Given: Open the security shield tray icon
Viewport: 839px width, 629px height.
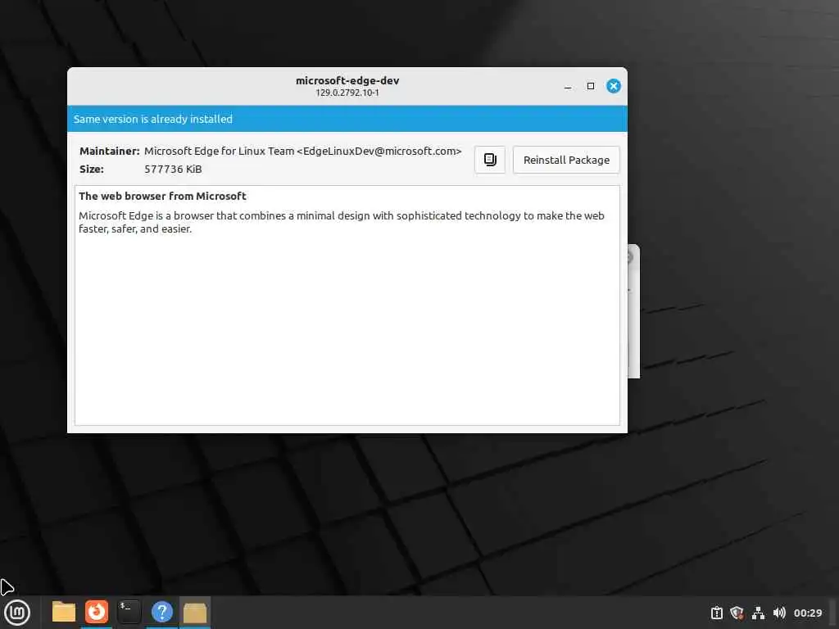Looking at the screenshot, I should [x=737, y=613].
